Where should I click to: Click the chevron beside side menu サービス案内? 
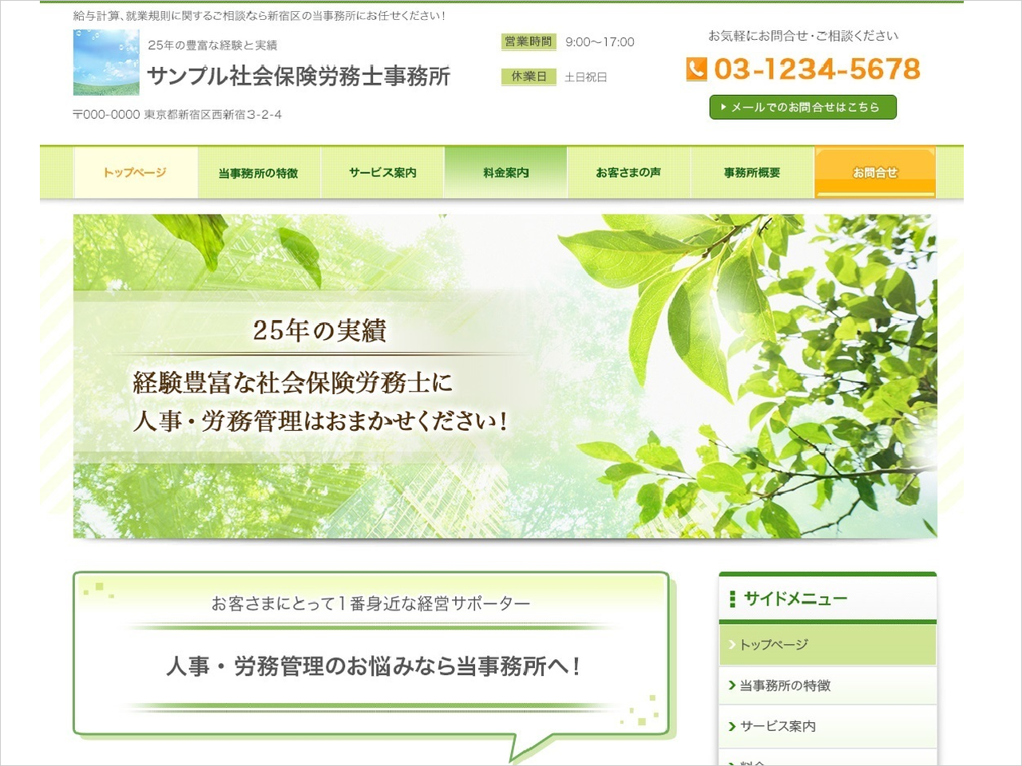point(732,726)
